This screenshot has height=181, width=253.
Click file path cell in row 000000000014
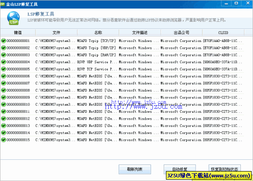pos(55,133)
